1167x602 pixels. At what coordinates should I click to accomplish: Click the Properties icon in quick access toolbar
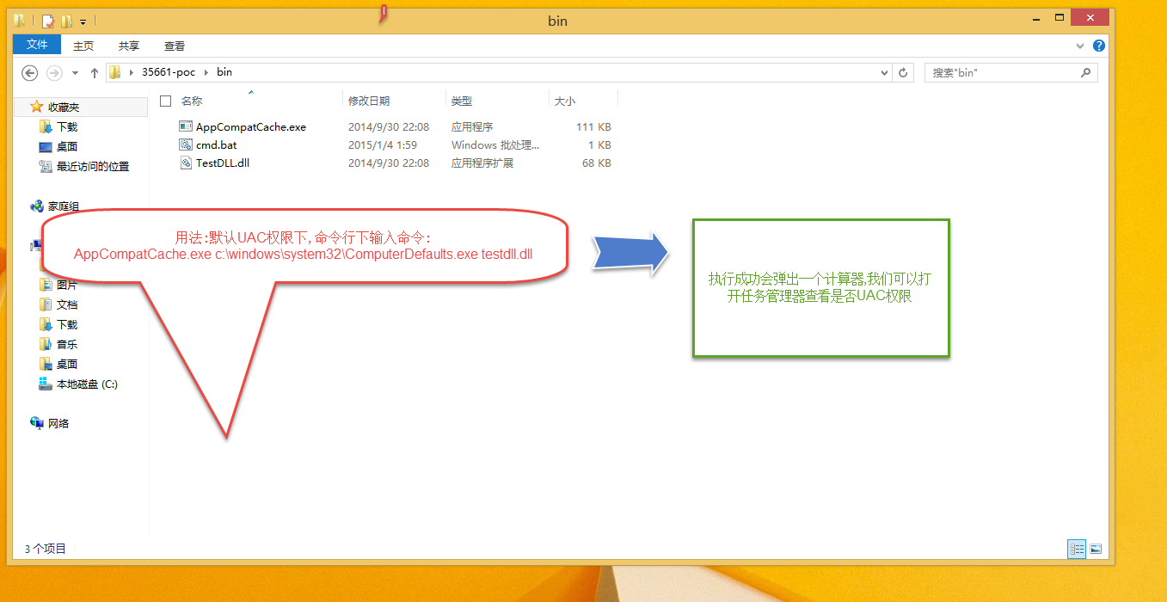tap(48, 21)
